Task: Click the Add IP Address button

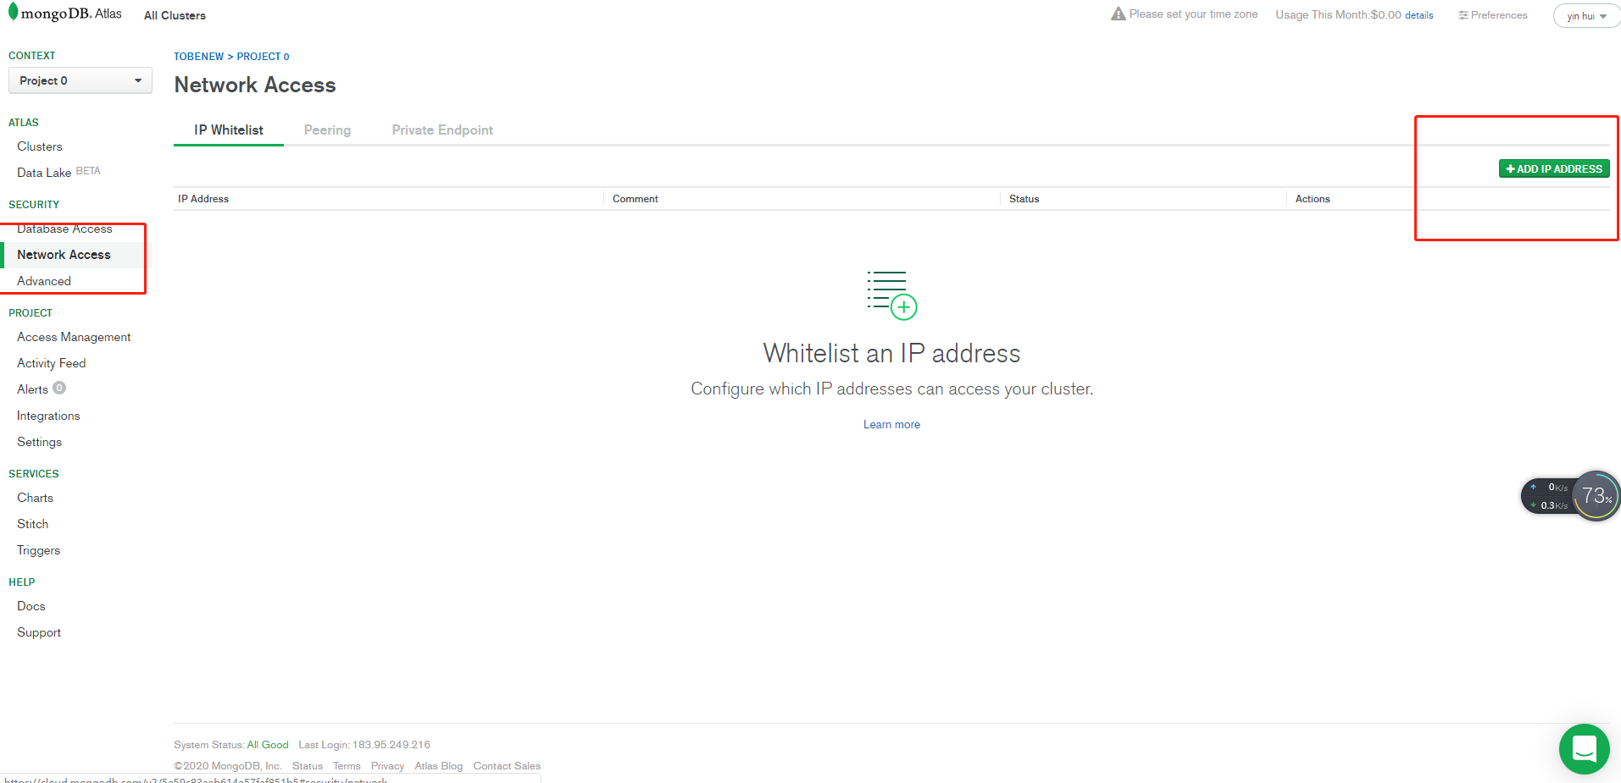Action: [1554, 169]
